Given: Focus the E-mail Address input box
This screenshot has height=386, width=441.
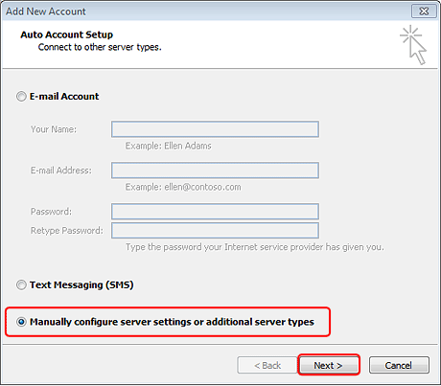Looking at the screenshot, I should [x=215, y=170].
